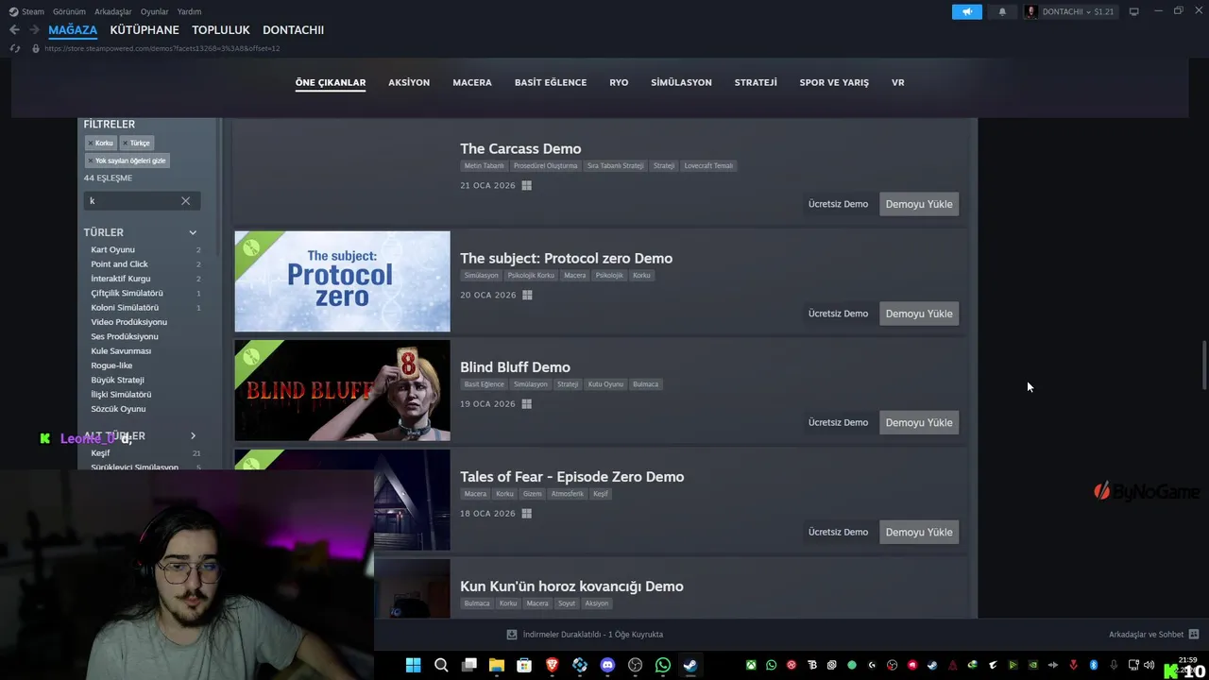Open OBS Studio from the taskbar
This screenshot has height=680, width=1209.
[635, 665]
